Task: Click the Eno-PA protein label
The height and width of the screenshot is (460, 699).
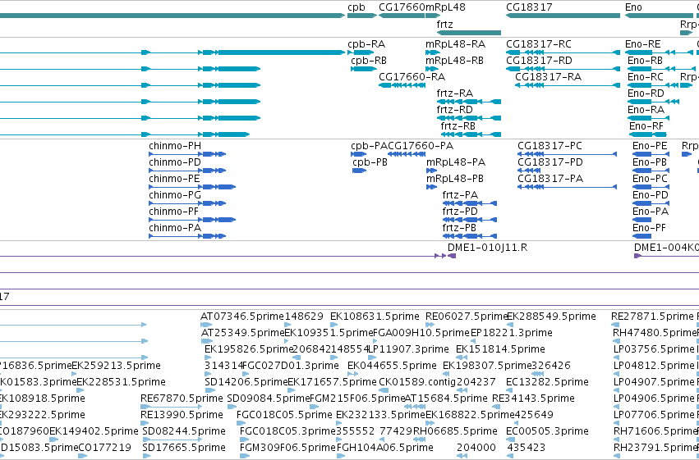Action: (x=651, y=212)
